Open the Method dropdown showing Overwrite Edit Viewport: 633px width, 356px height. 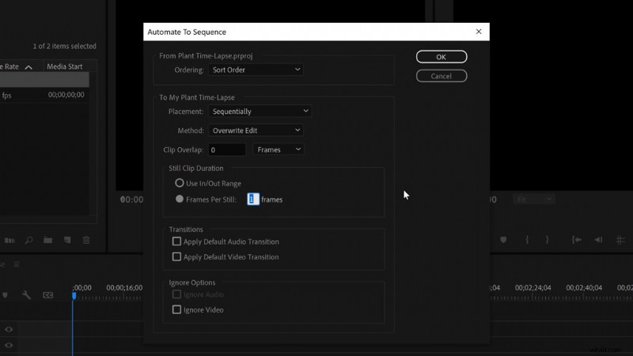[256, 130]
